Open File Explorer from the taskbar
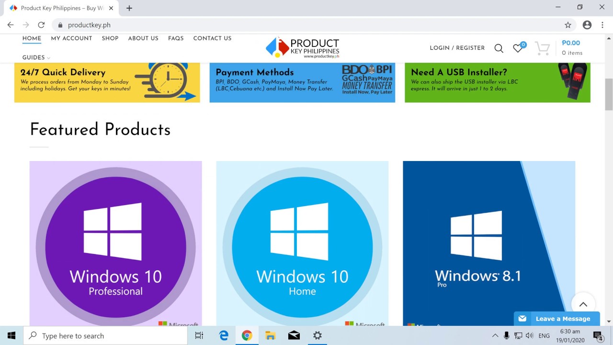 [270, 335]
